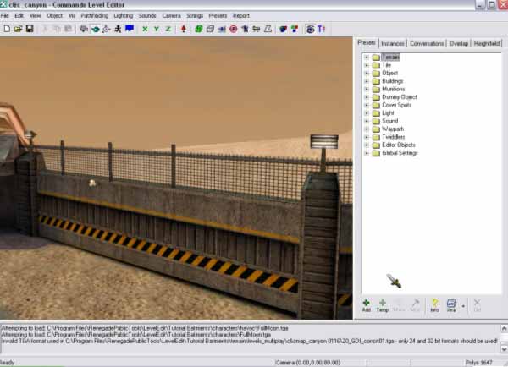The height and width of the screenshot is (367, 508).
Task: Expand the Light folder node
Action: (367, 113)
